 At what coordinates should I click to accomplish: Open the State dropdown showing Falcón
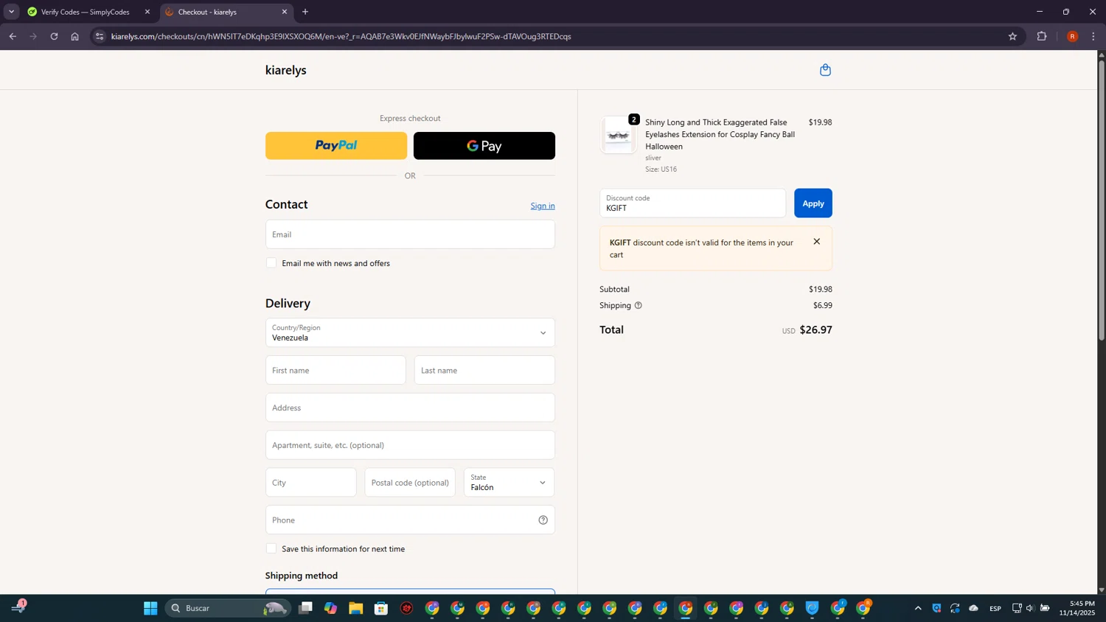point(509,483)
